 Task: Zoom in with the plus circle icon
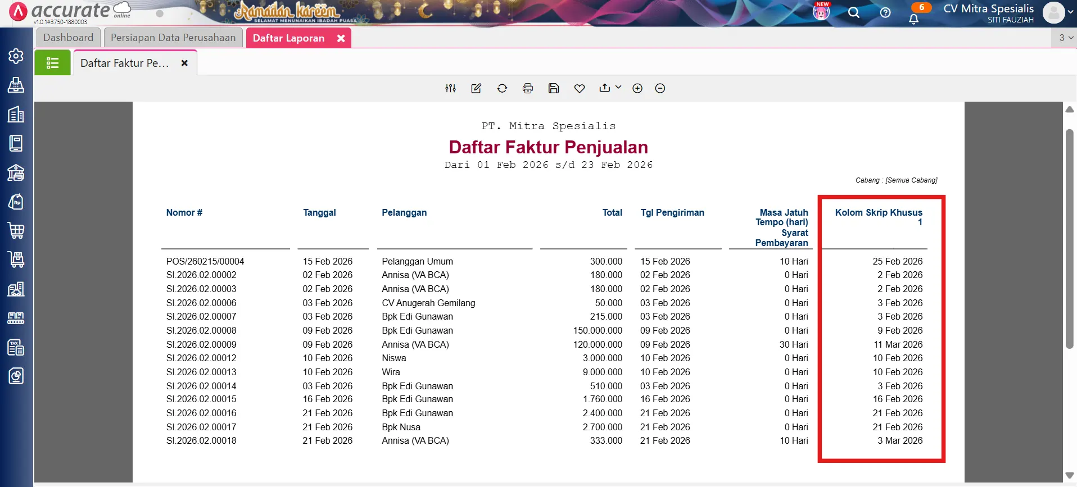coord(637,88)
